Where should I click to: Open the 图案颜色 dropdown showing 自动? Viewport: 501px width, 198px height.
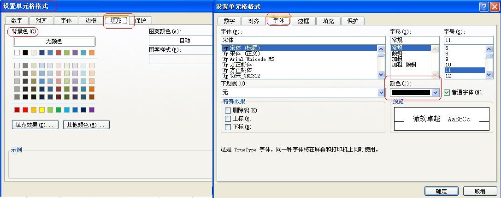click(x=181, y=41)
